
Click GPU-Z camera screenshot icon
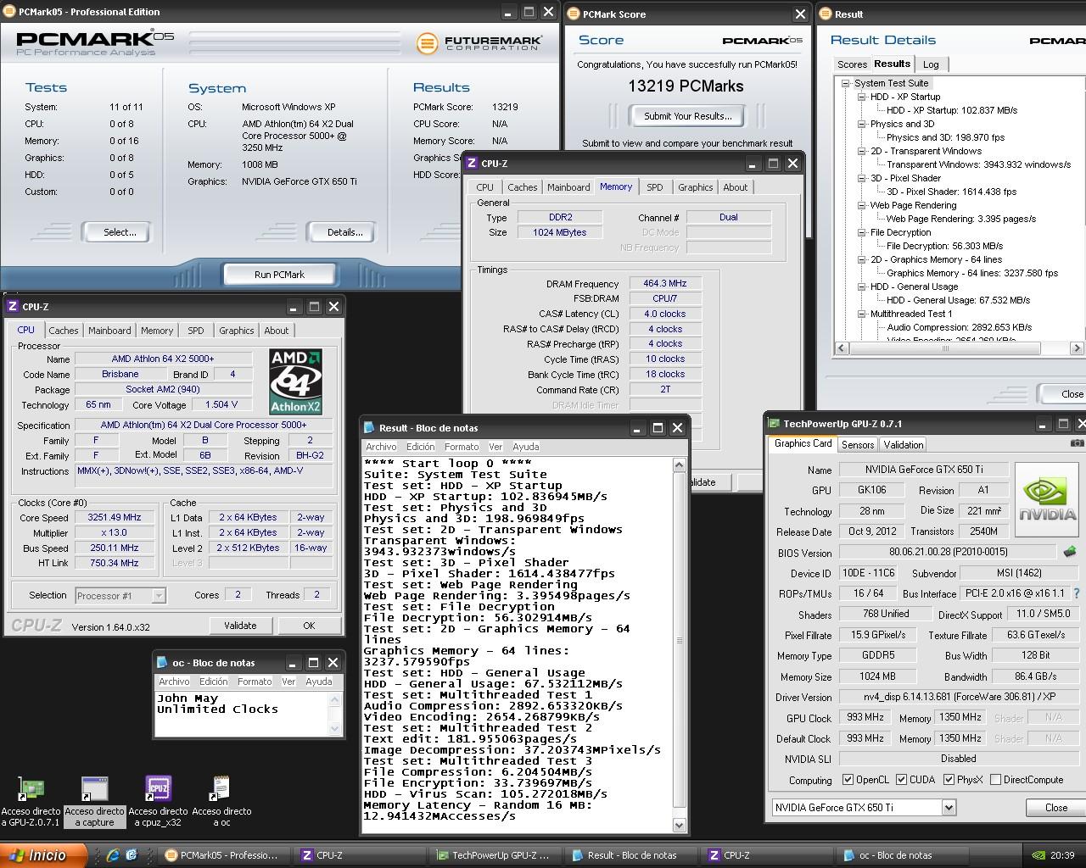tap(1077, 443)
